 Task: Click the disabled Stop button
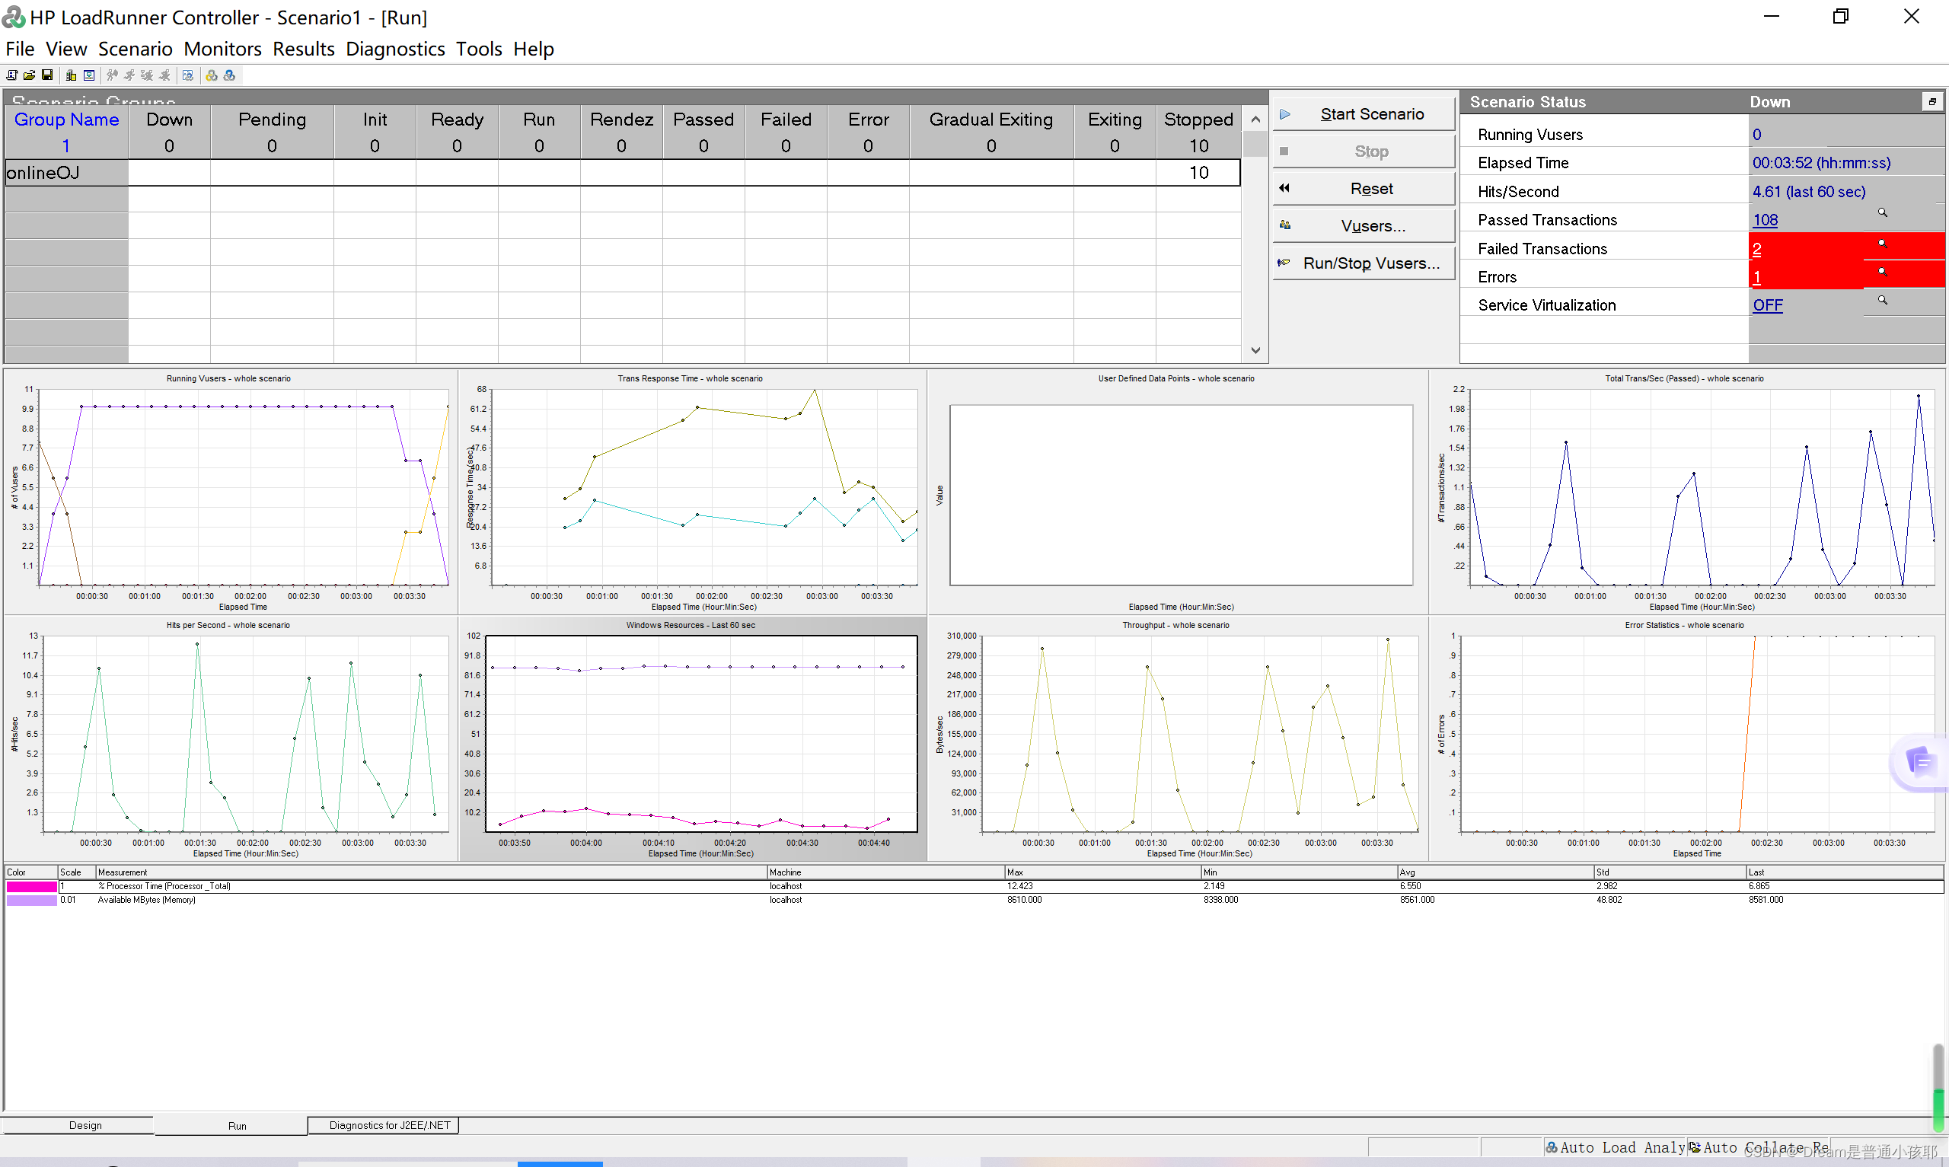coord(1364,151)
